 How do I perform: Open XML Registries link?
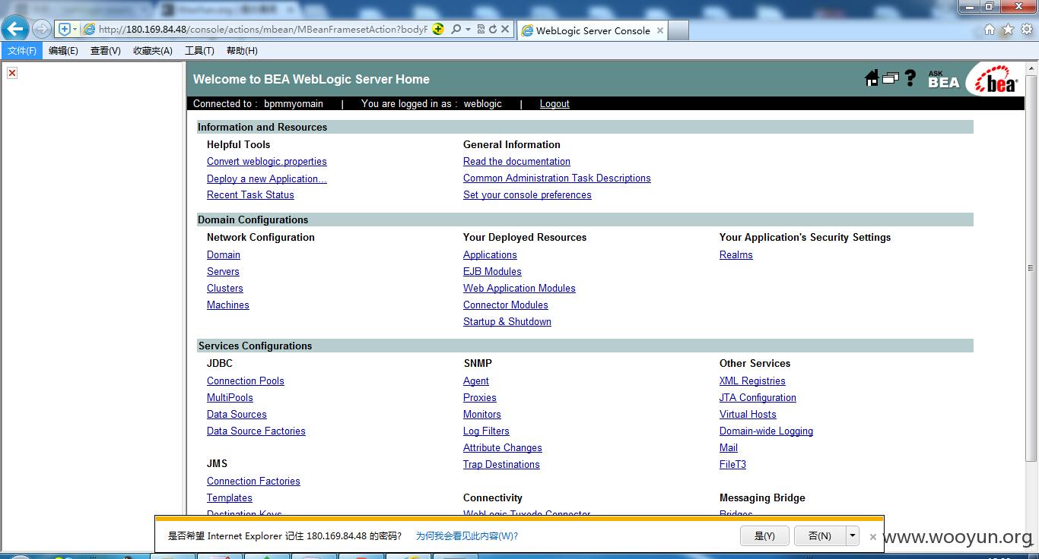point(752,381)
